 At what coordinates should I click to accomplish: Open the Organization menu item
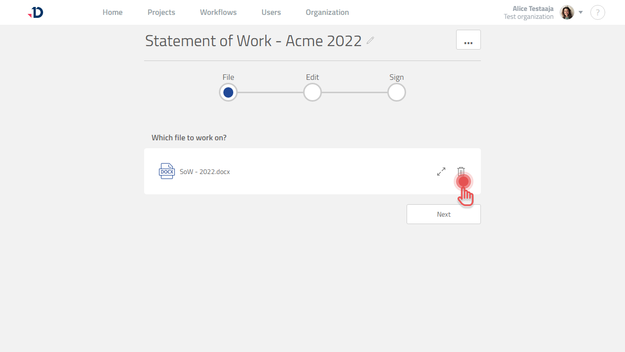point(327,12)
